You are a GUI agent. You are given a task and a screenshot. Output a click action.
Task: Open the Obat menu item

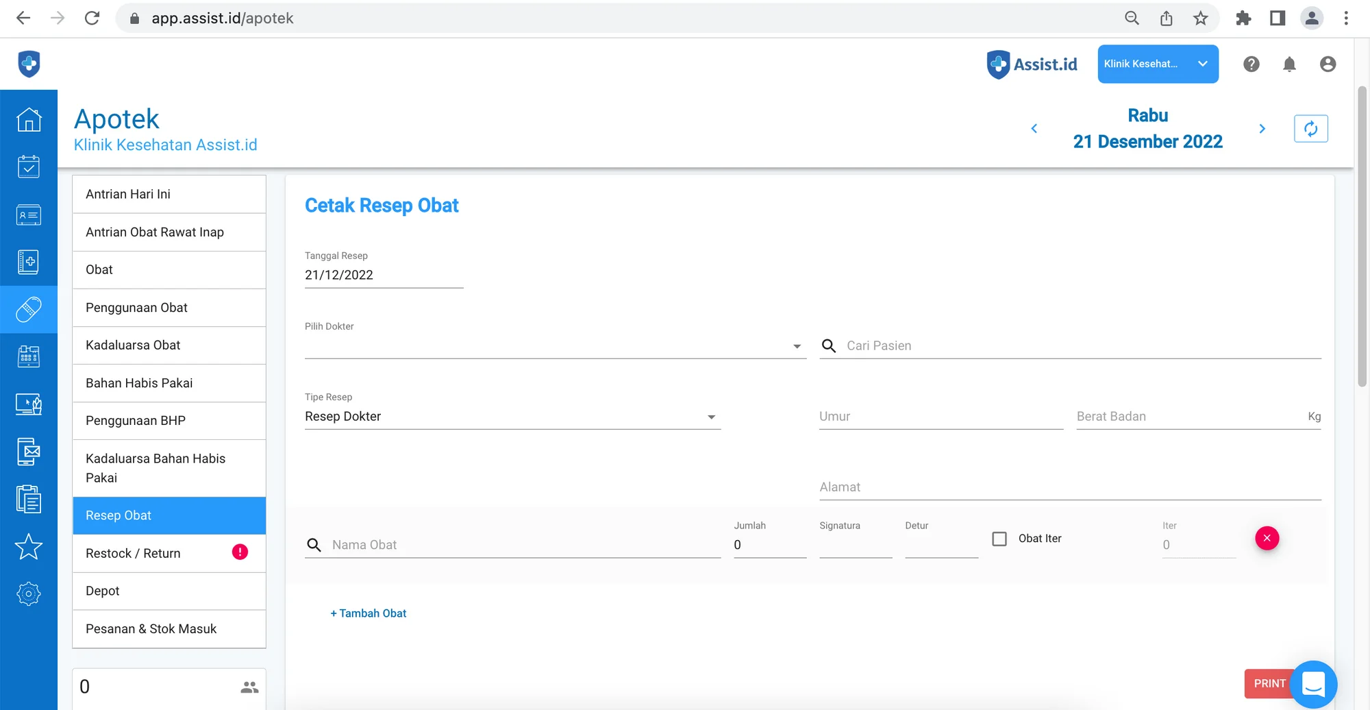(169, 270)
